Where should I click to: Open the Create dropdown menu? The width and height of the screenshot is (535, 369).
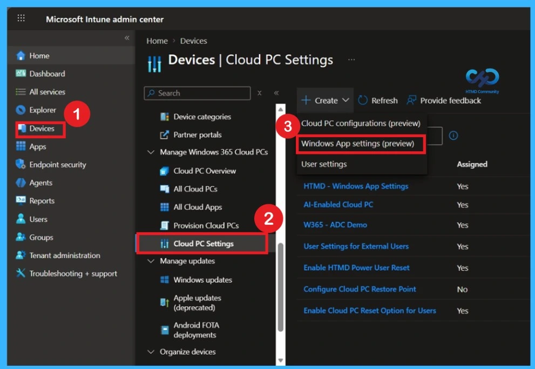324,100
